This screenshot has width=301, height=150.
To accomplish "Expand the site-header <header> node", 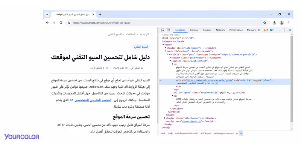I will coord(166,48).
